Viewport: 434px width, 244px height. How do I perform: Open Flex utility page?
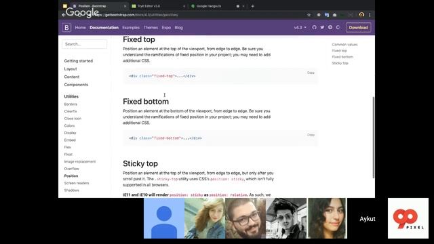(67, 147)
